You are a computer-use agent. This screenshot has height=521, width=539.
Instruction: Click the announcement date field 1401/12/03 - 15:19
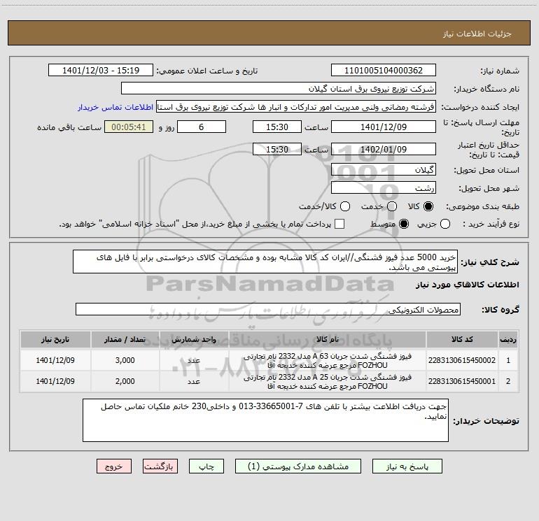click(101, 71)
